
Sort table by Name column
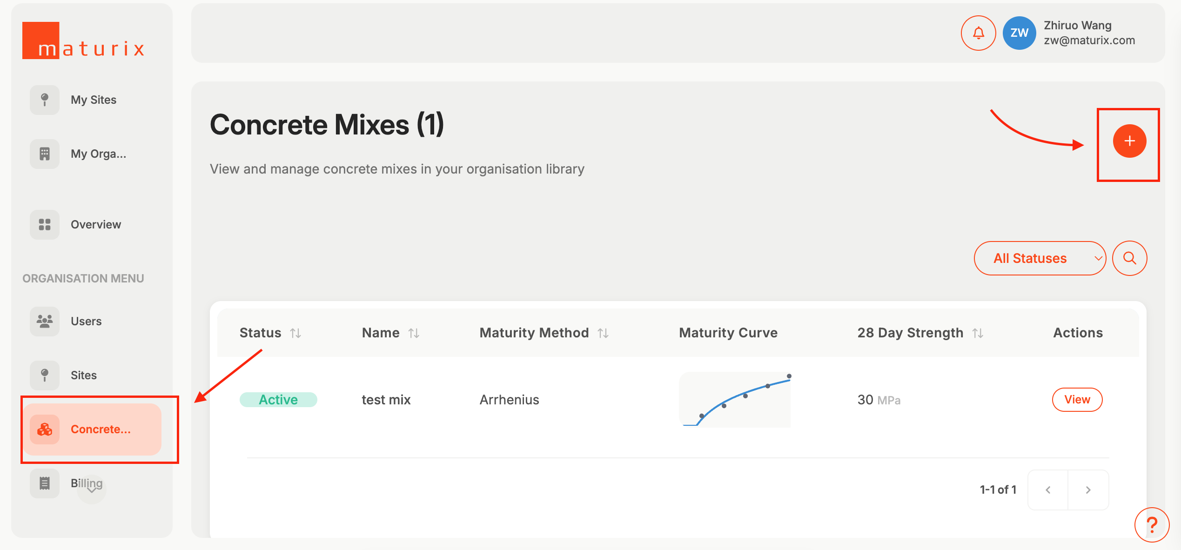point(414,333)
